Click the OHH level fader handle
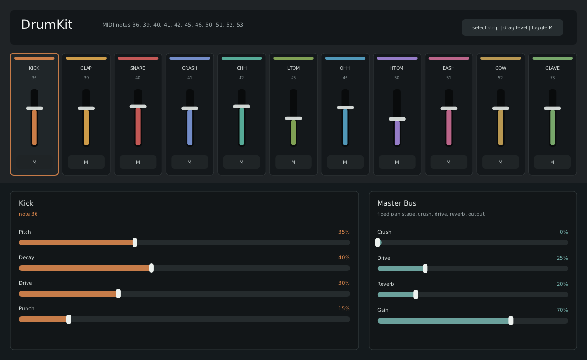This screenshot has width=587, height=360. [x=345, y=108]
